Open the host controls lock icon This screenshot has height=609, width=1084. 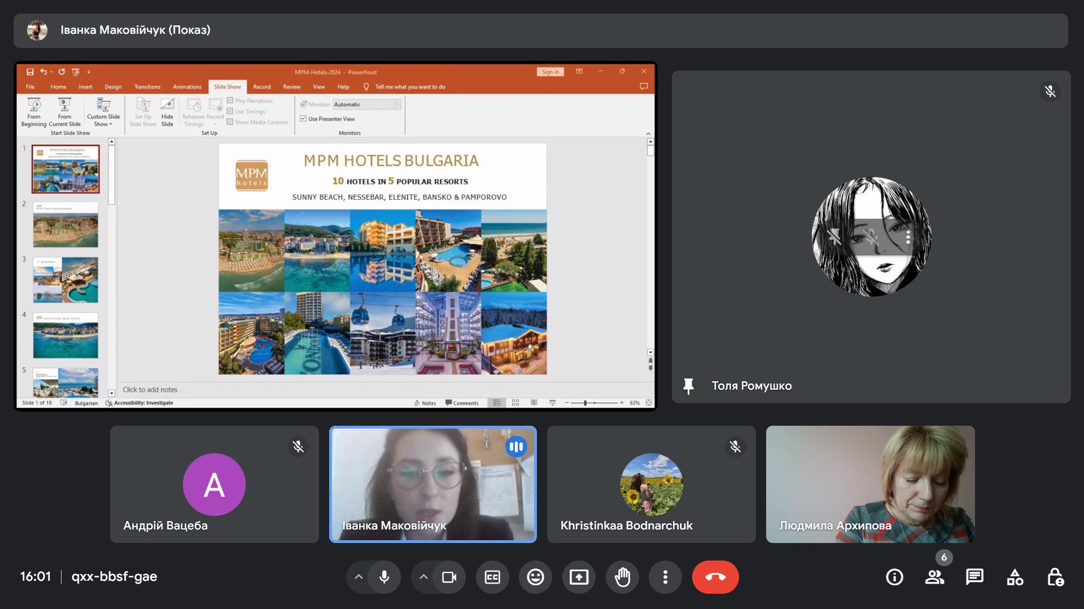[x=1055, y=577]
